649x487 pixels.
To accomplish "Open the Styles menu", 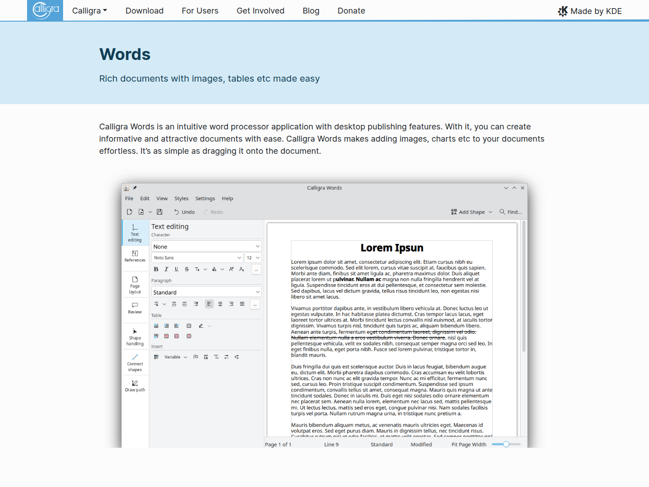I will [181, 198].
